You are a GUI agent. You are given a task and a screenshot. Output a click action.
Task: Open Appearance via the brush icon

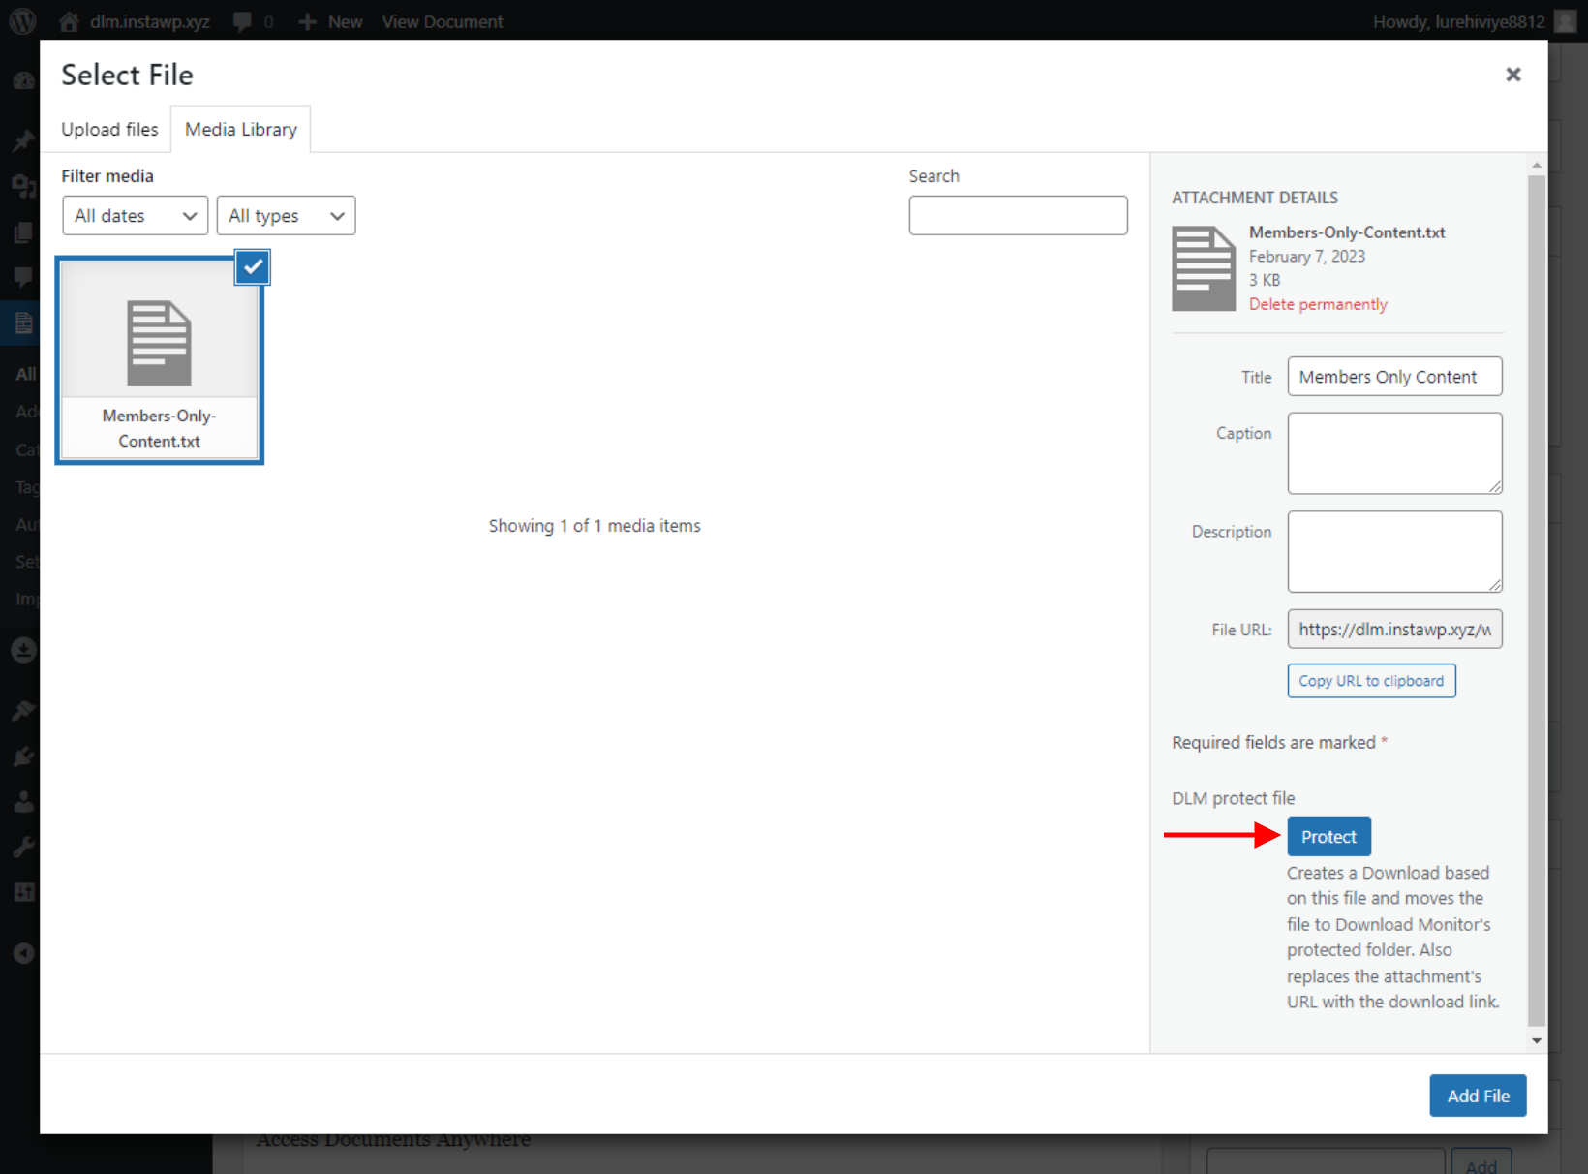click(23, 710)
